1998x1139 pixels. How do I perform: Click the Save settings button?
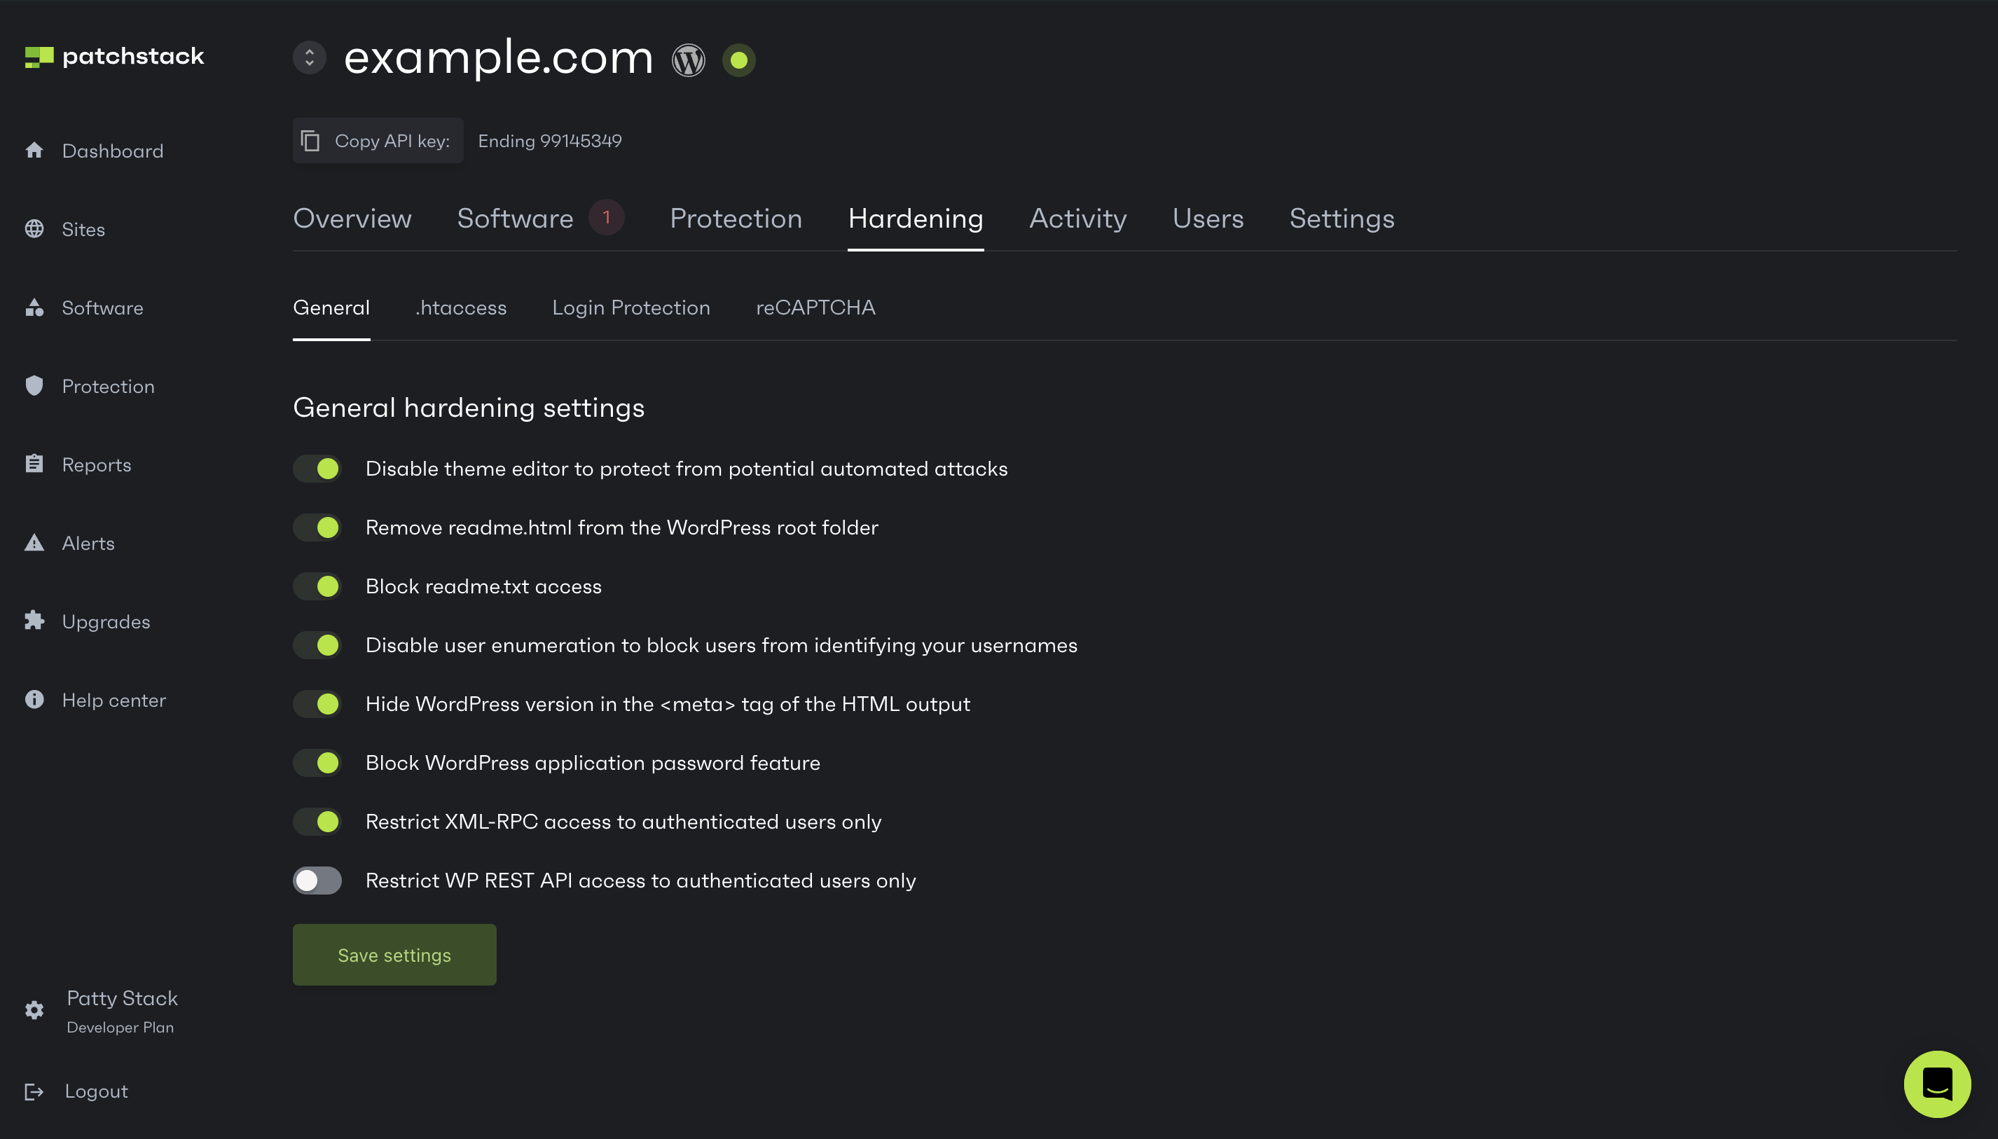click(394, 954)
